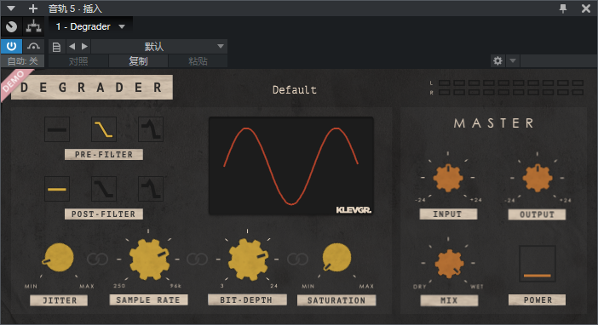Add a new insert with plus icon

[x=33, y=8]
